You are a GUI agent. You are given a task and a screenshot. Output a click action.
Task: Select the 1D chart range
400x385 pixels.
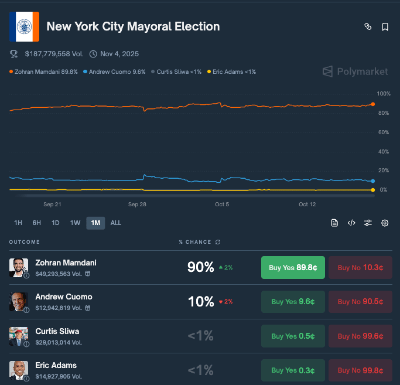click(56, 223)
